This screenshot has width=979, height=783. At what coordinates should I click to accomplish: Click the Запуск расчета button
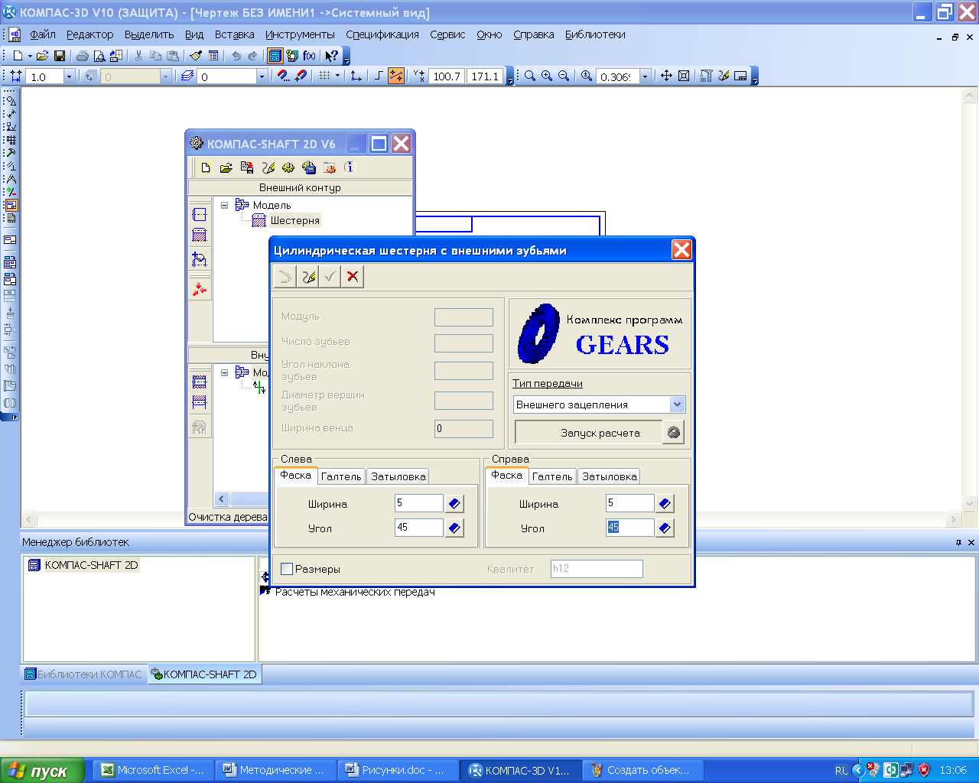589,432
